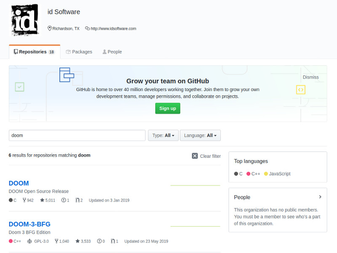Click the 'Updated on 23 May 2019' text

[146, 241]
